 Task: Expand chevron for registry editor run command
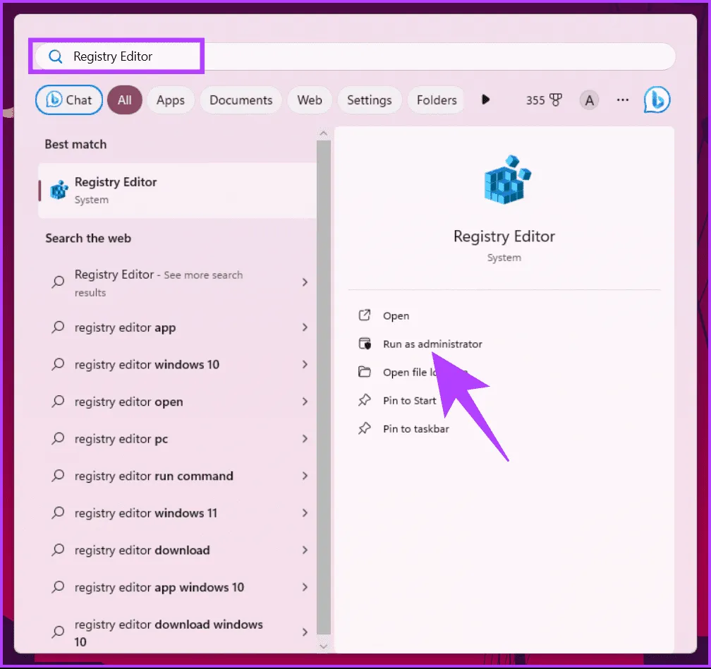click(305, 476)
